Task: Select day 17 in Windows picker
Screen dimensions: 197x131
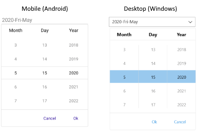Action: (x=153, y=105)
